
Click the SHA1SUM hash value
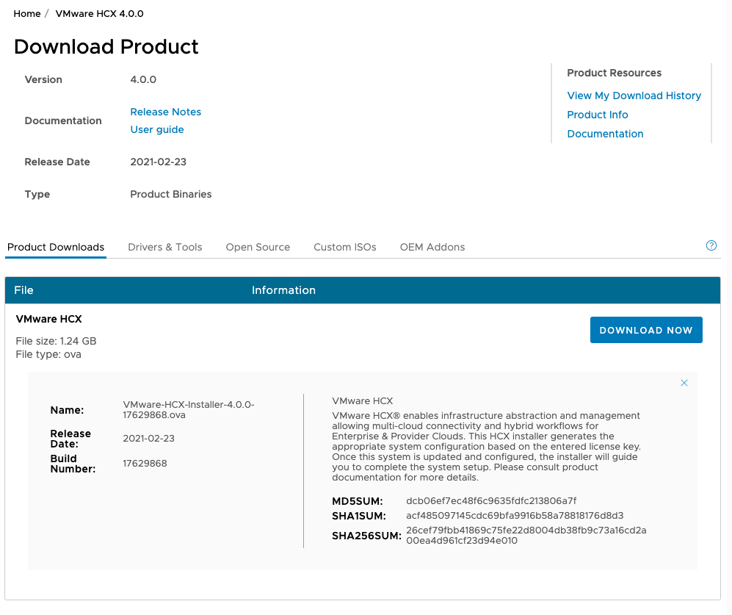click(514, 516)
